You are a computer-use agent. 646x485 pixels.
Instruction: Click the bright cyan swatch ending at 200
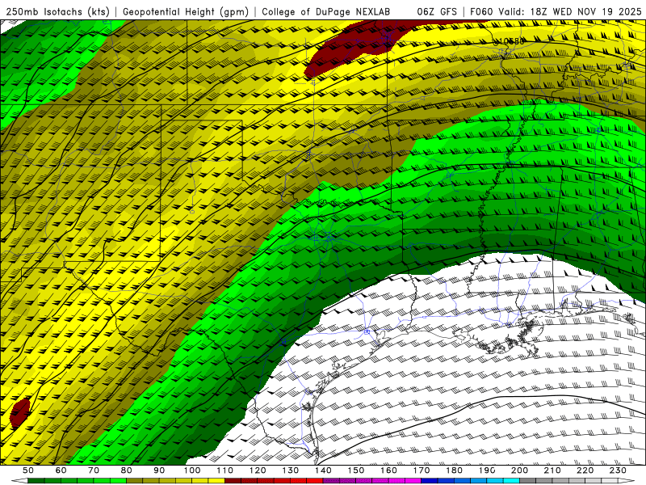click(x=511, y=481)
